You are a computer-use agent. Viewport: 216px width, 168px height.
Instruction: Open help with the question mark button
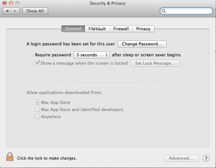(x=206, y=158)
